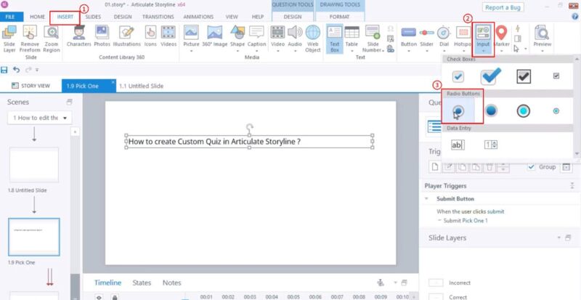This screenshot has height=300, width=581.
Task: Toggle the Group checkbox in Triggers
Action: [x=532, y=166]
